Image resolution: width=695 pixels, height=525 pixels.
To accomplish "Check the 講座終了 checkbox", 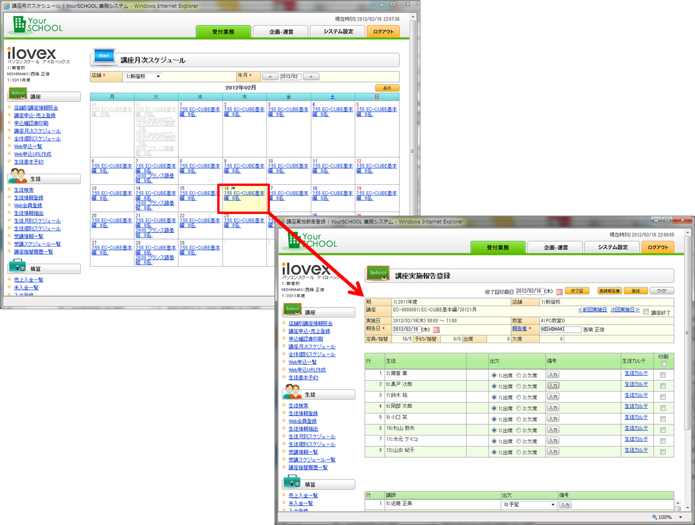I will (645, 312).
